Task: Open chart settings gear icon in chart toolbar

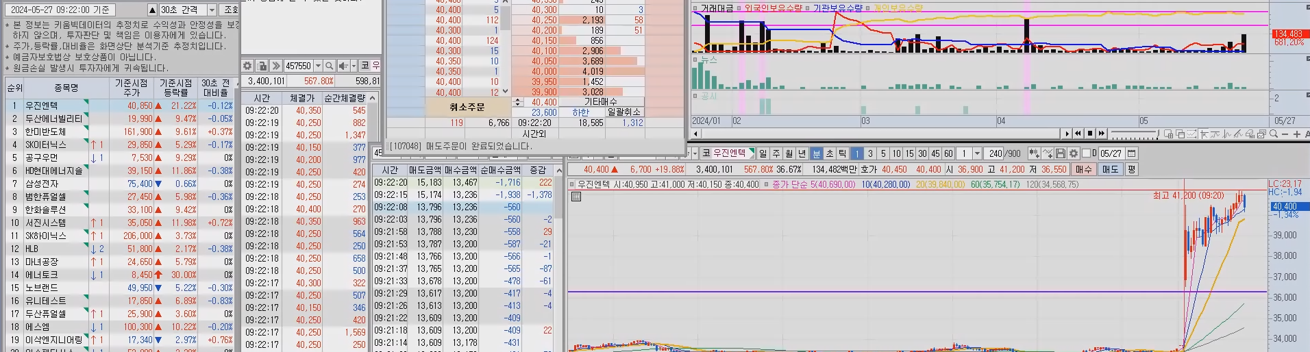Action: coord(1074,153)
